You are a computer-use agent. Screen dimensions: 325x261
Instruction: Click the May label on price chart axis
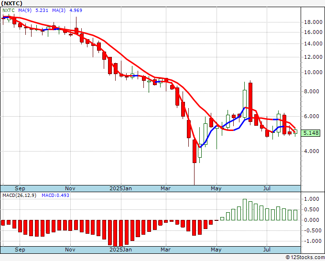point(216,188)
